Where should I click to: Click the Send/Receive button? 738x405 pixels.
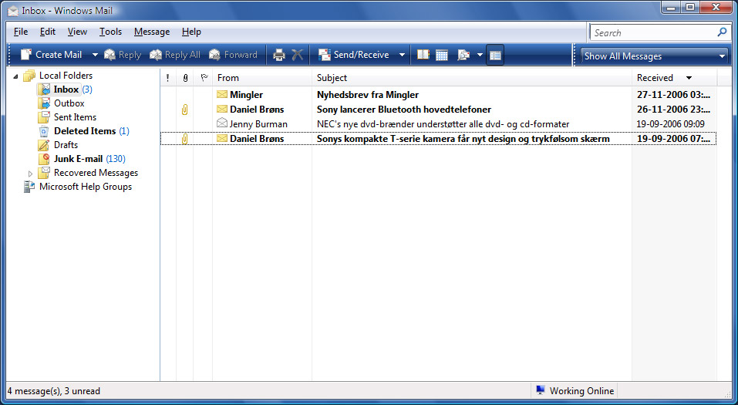pyautogui.click(x=355, y=55)
